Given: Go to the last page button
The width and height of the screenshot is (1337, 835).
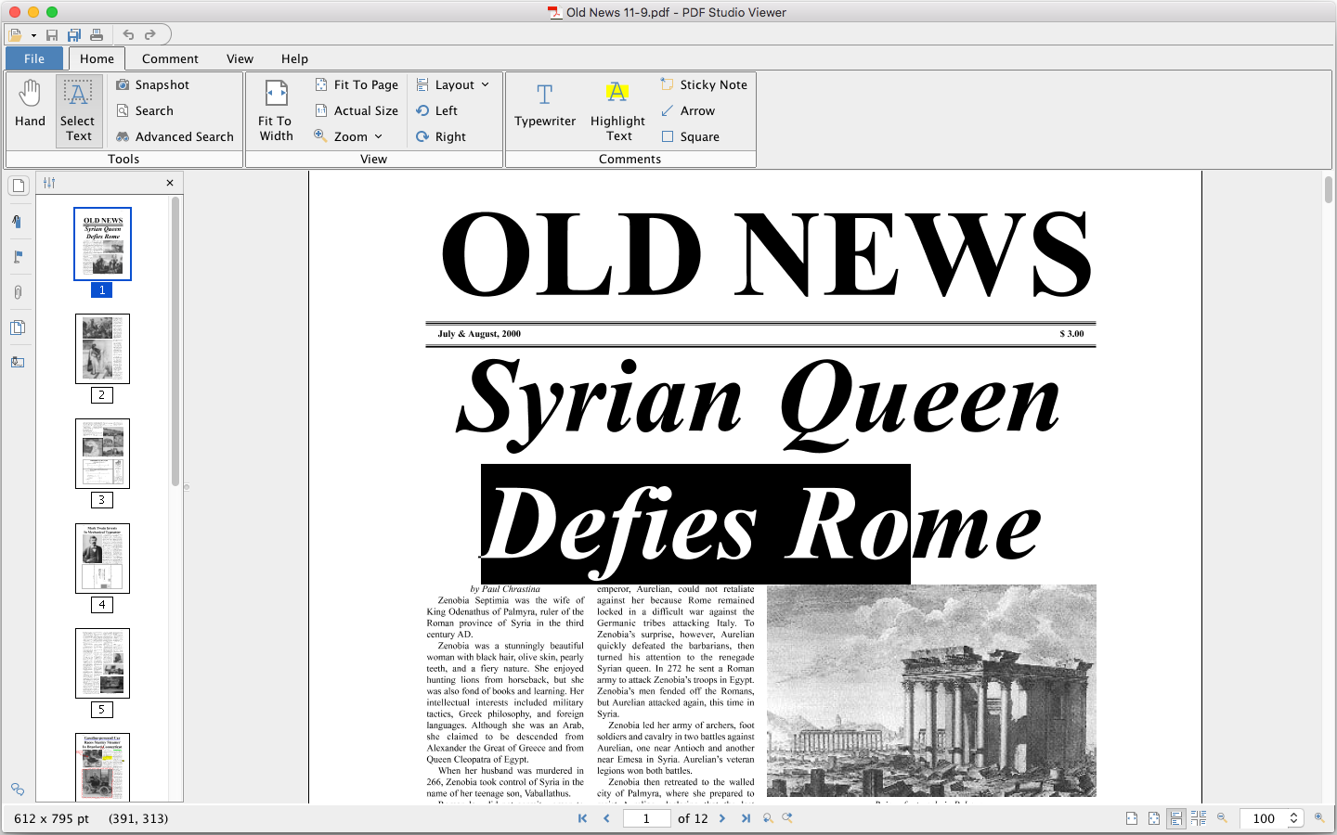Looking at the screenshot, I should pos(746,818).
